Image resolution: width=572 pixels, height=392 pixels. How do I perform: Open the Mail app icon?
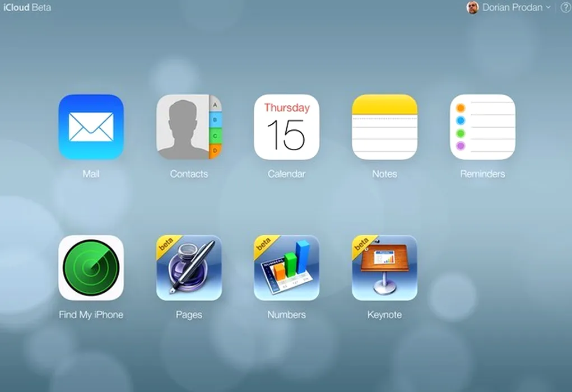click(91, 127)
